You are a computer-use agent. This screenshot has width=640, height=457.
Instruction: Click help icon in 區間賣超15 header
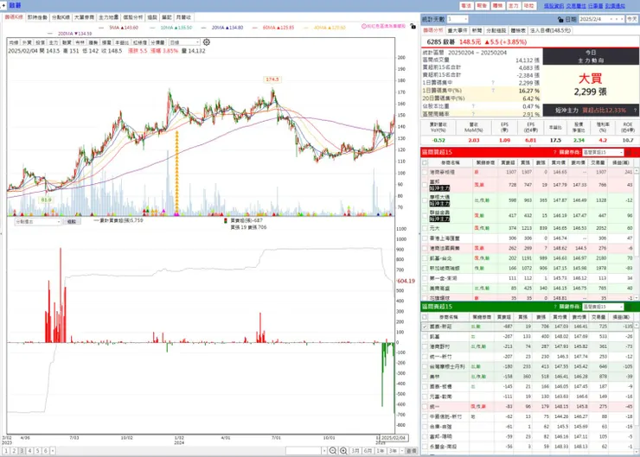point(554,307)
